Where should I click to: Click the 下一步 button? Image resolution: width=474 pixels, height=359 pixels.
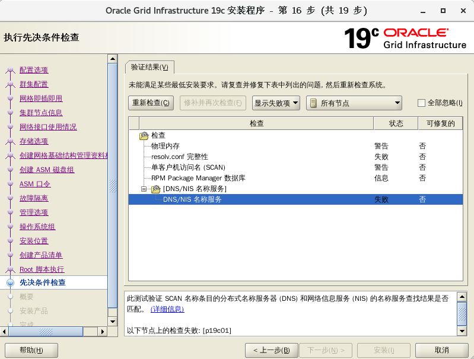click(326, 350)
